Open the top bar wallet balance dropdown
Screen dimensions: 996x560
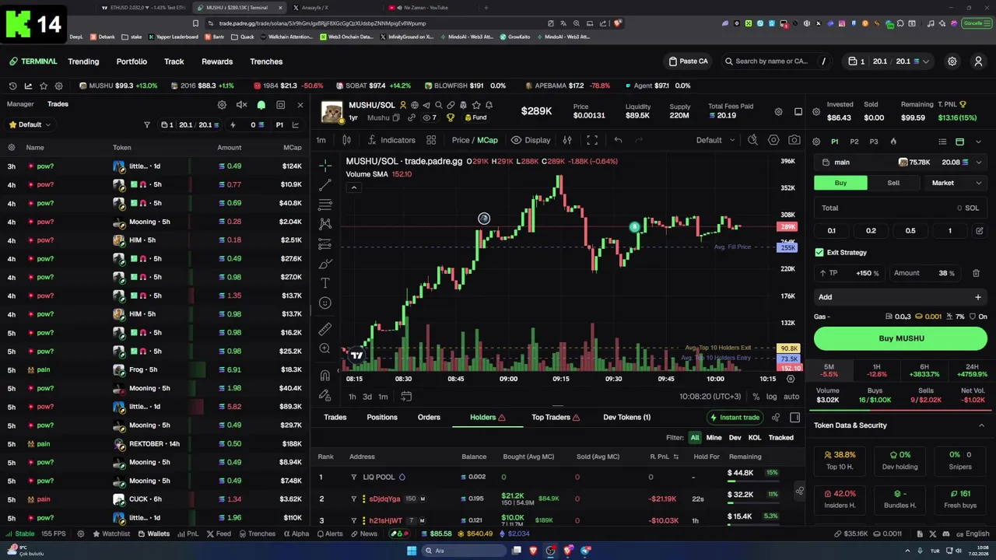point(886,61)
